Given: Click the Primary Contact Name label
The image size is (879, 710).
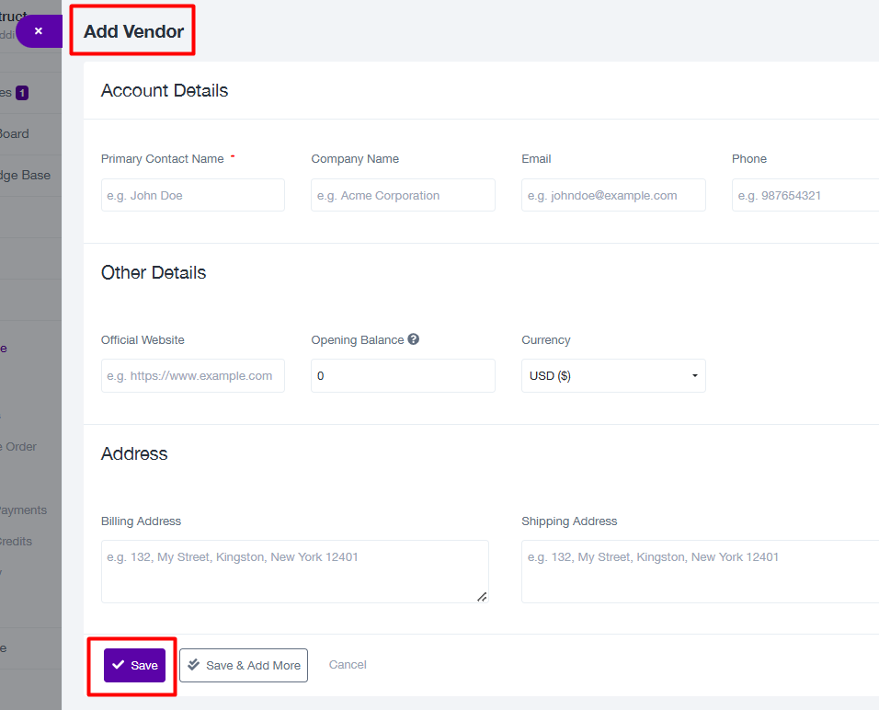Looking at the screenshot, I should tap(163, 159).
